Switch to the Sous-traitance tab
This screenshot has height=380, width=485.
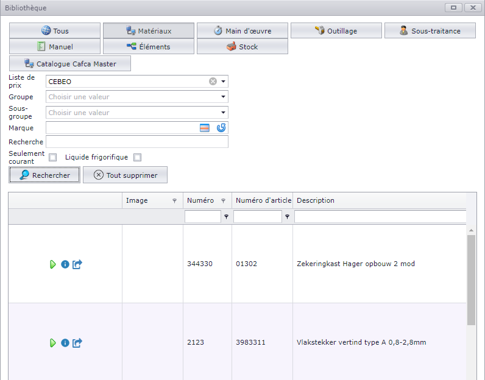point(430,30)
